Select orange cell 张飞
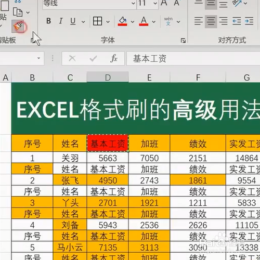260x260 pixels. 70,180
